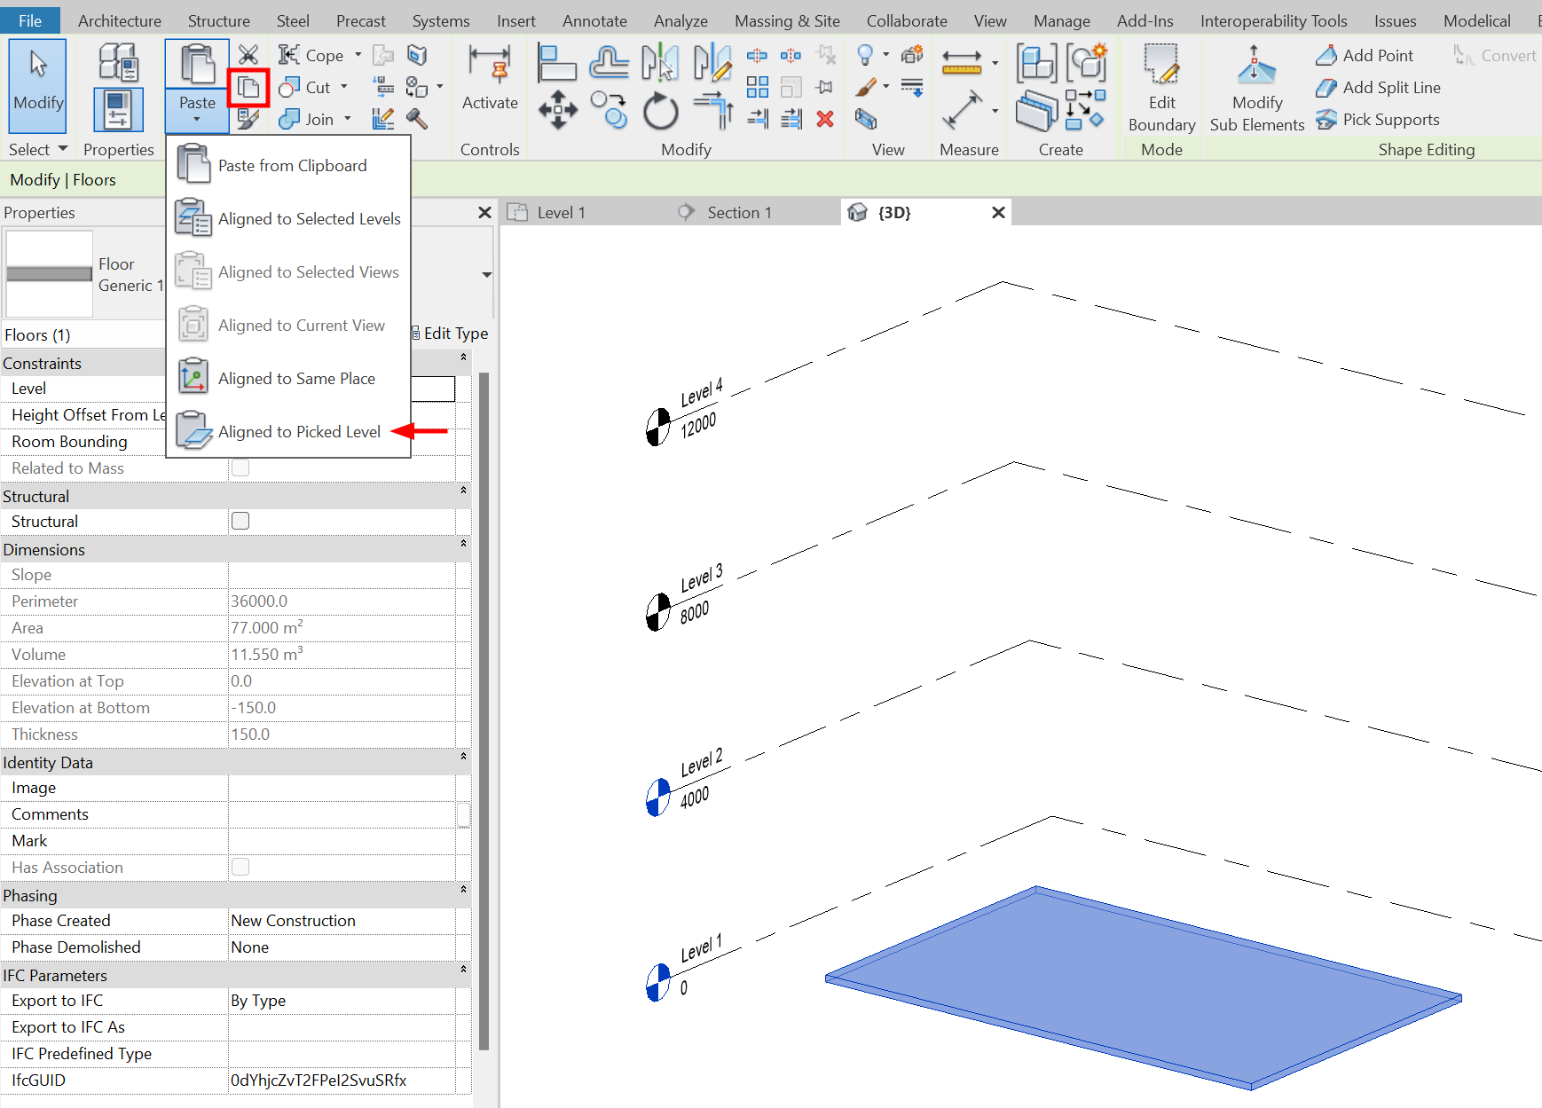Viewport: 1542px width, 1108px height.
Task: Toggle the Properties palette ribbon icon
Action: (x=118, y=110)
